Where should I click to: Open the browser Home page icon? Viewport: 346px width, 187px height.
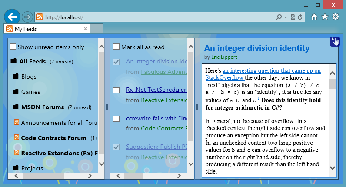click(x=314, y=17)
